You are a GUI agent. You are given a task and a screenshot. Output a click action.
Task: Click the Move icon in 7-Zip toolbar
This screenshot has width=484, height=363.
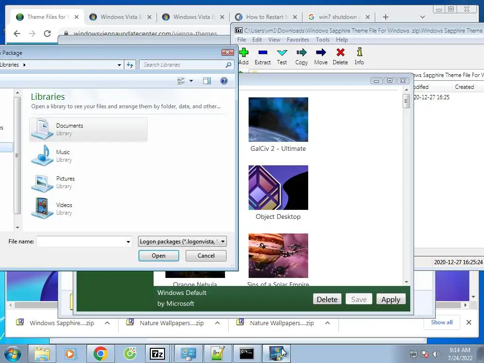(x=321, y=52)
